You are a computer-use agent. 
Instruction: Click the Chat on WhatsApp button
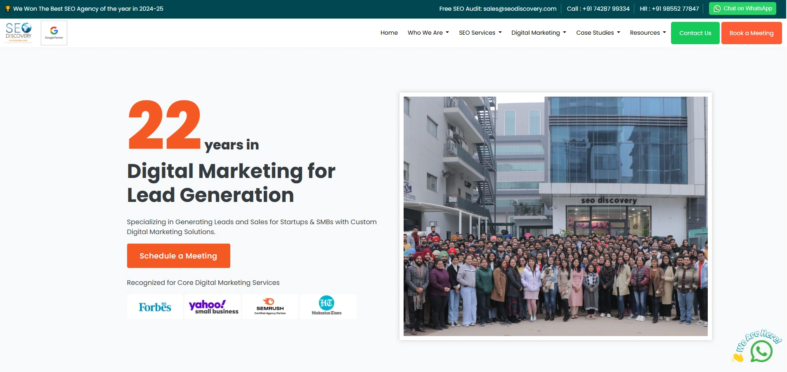pyautogui.click(x=742, y=9)
